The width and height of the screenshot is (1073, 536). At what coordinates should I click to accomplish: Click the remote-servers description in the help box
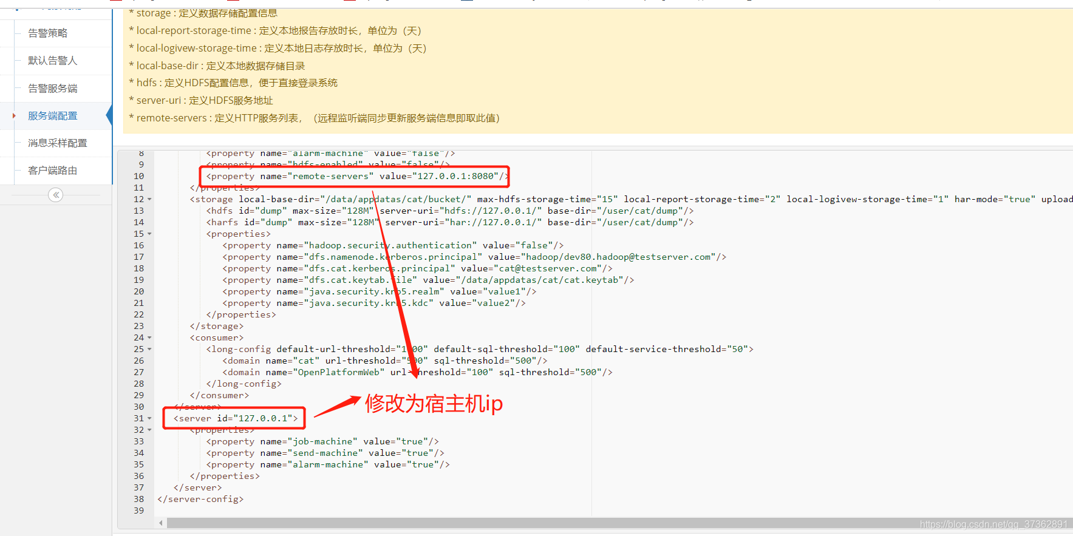coord(315,118)
